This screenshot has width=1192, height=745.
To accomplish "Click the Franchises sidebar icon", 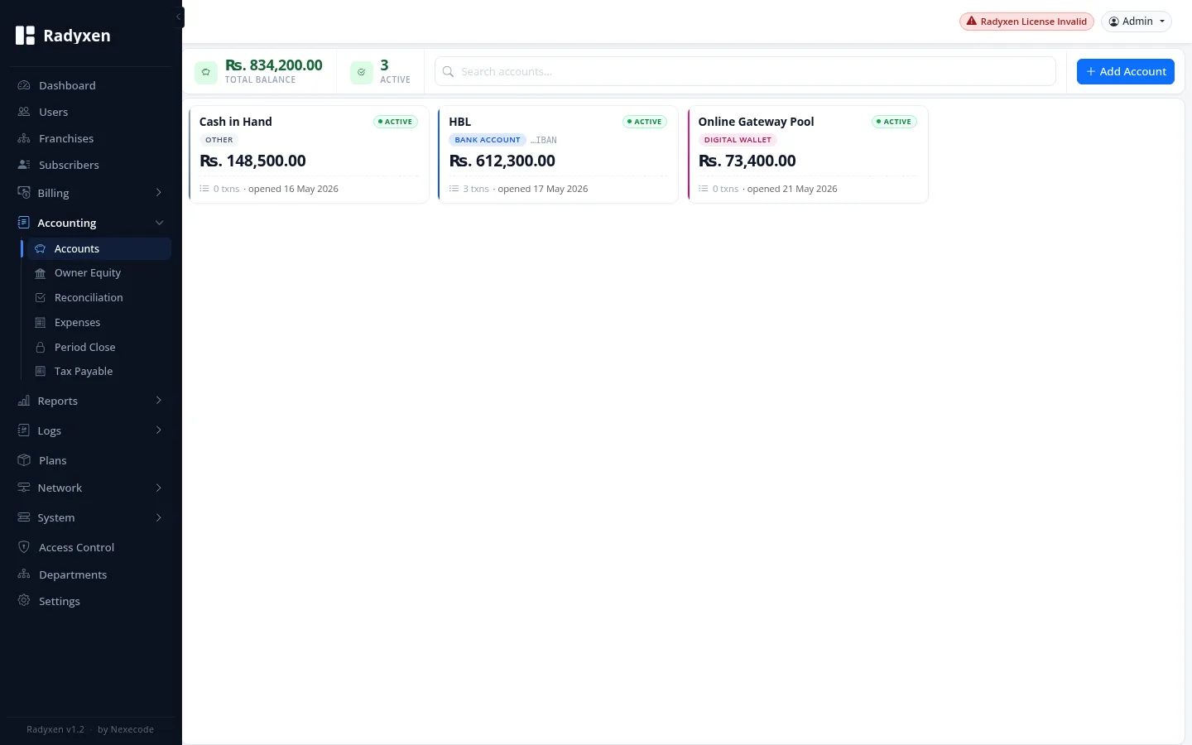I will pos(24,138).
